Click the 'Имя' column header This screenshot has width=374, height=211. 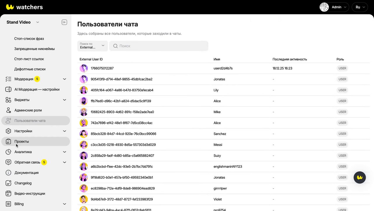click(x=217, y=59)
